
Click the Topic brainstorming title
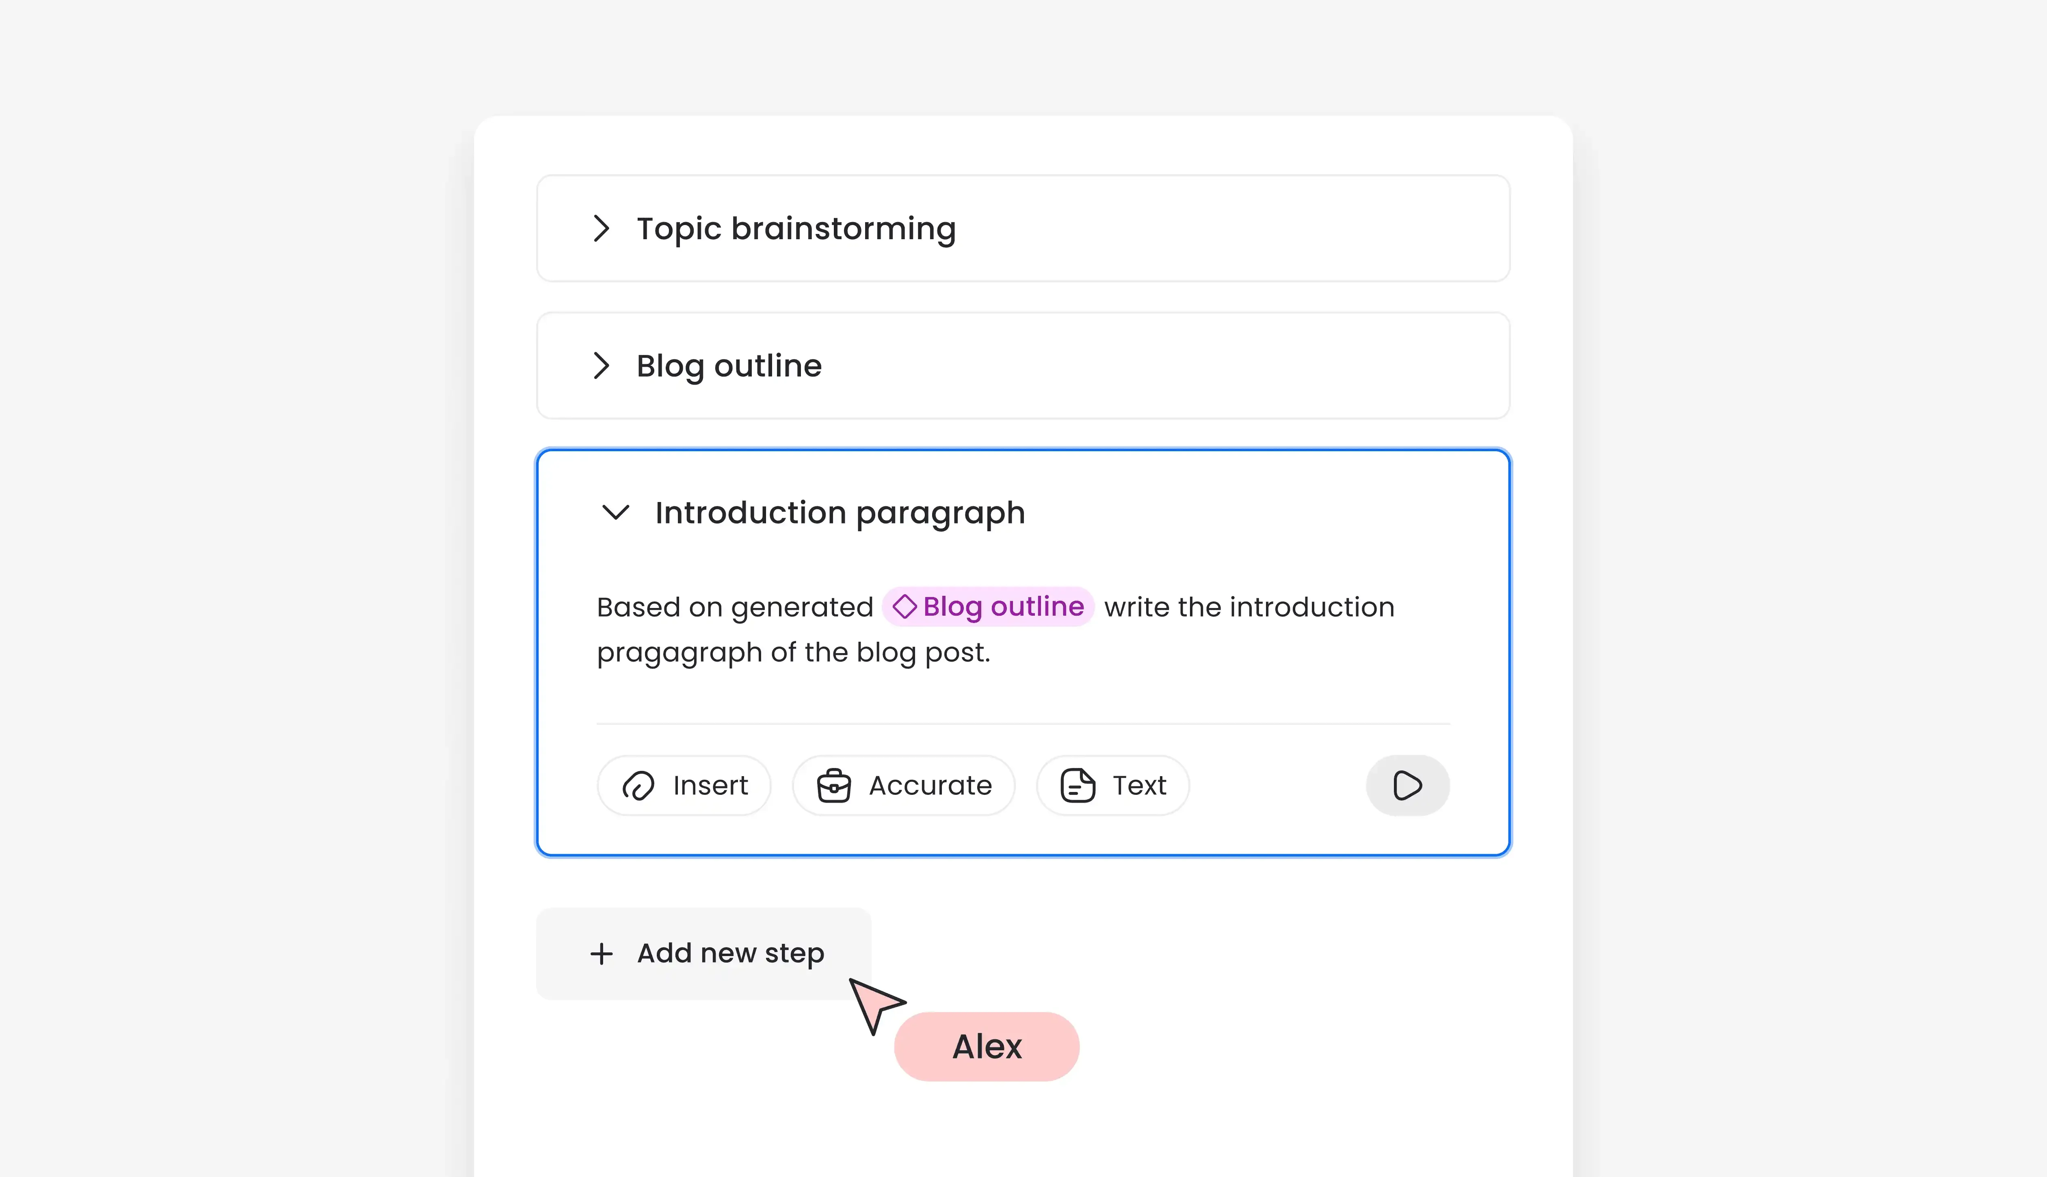coord(796,229)
